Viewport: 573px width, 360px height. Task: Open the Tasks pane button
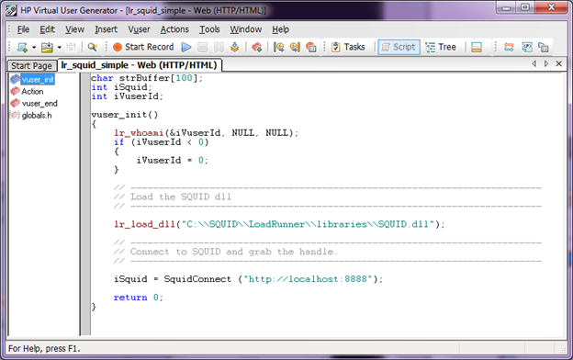tap(348, 47)
